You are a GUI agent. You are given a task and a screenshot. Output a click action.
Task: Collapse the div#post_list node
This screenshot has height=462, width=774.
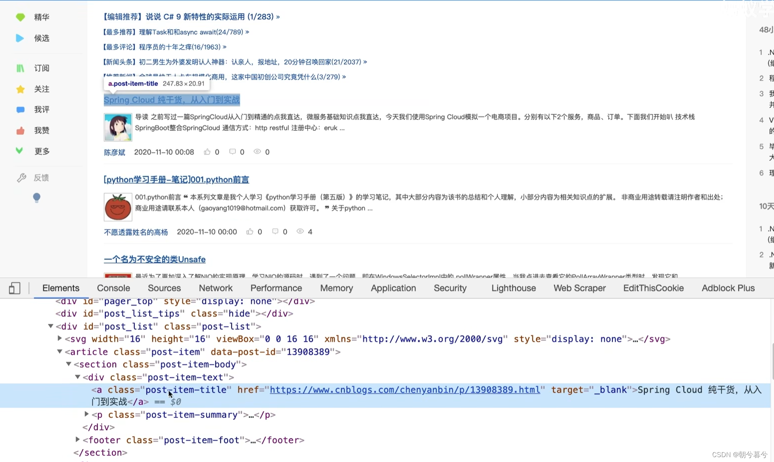51,326
